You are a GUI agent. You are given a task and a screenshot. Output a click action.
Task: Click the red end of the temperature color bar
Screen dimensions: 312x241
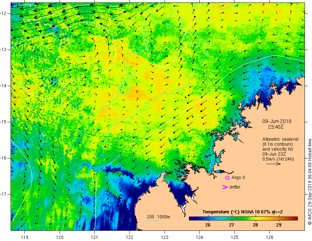click(295, 219)
